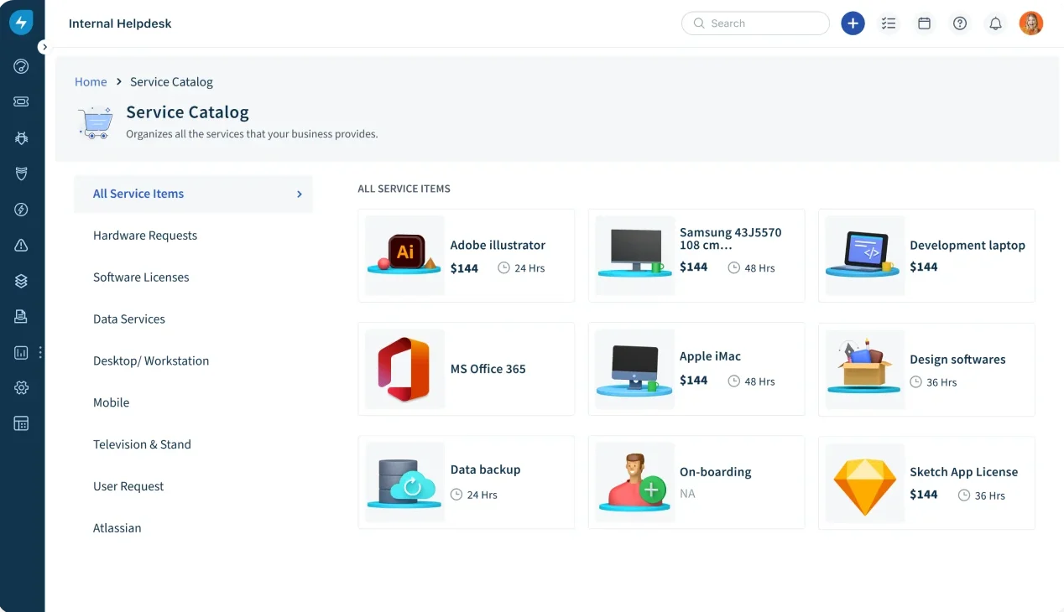The width and height of the screenshot is (1064, 612).
Task: Select the Atlassian category
Action: pyautogui.click(x=117, y=528)
